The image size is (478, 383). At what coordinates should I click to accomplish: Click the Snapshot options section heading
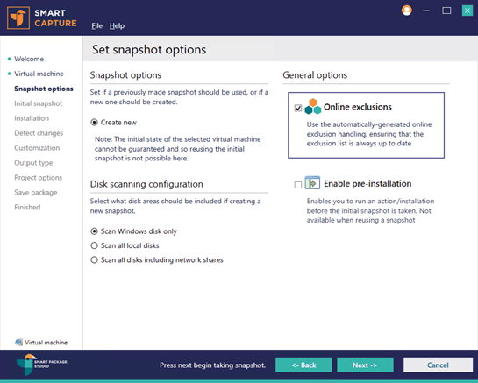point(125,75)
